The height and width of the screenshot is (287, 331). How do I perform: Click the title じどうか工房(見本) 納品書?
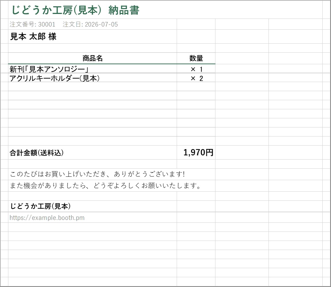75,10
